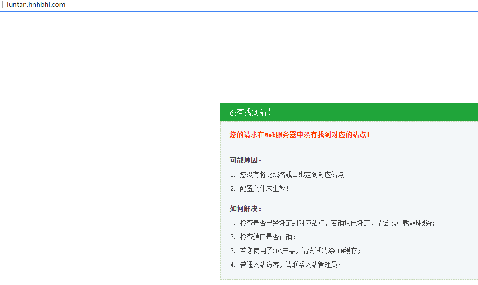Click the 可能原因 heading

point(246,160)
